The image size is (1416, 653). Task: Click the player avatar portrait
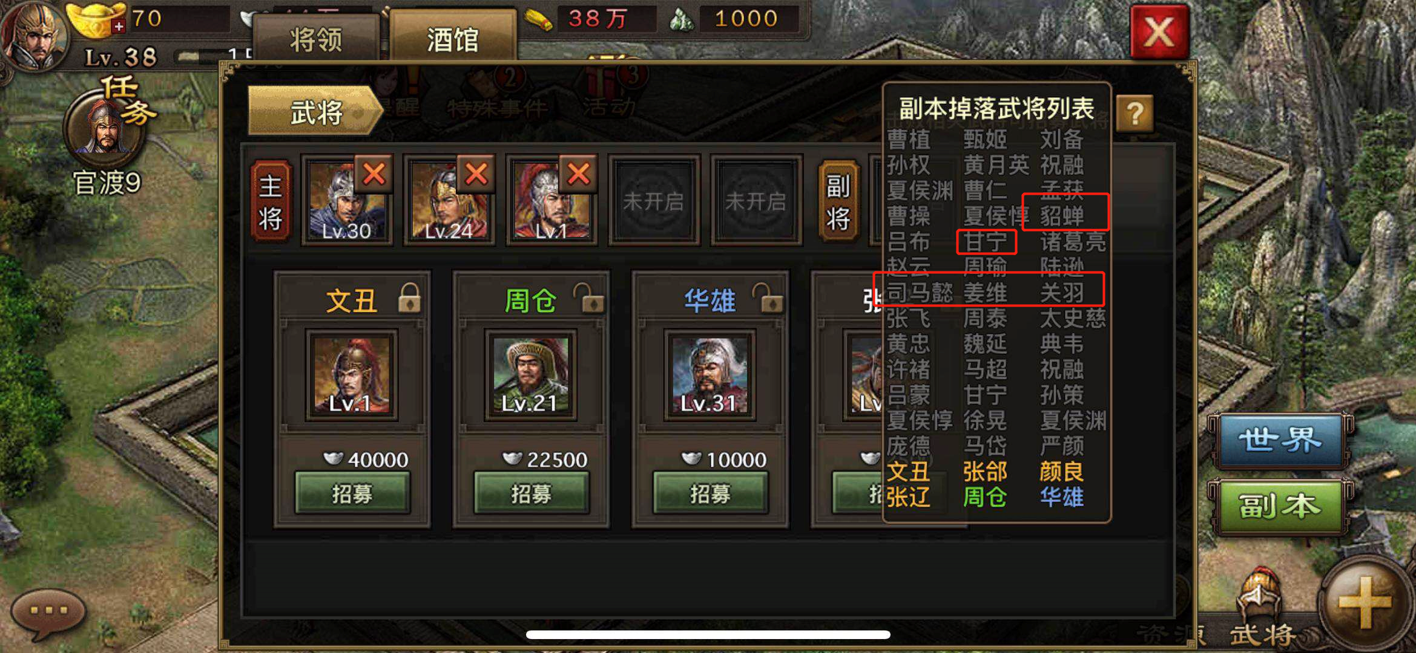[x=35, y=36]
